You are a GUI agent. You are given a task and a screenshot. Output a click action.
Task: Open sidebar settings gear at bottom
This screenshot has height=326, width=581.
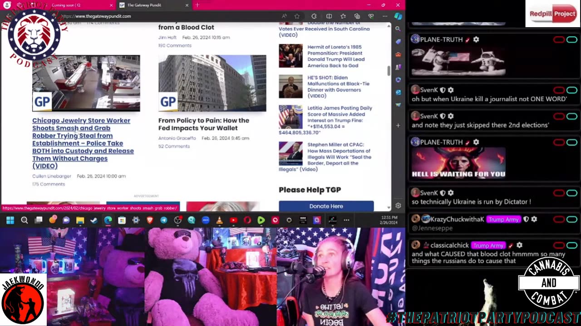pos(398,206)
